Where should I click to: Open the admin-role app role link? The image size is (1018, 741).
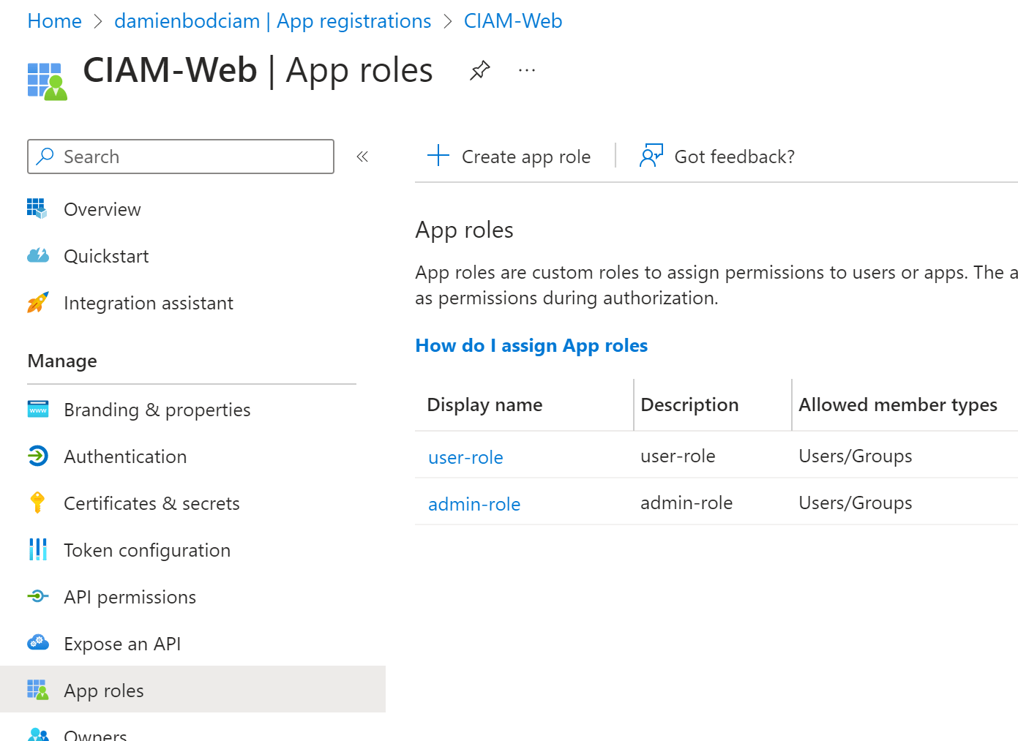[474, 504]
